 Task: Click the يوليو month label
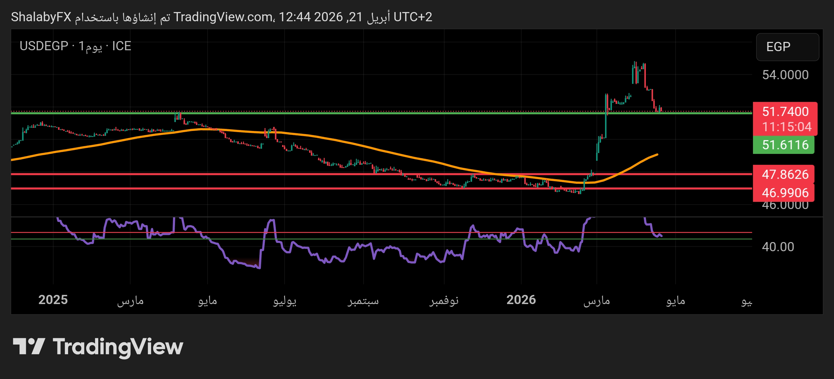click(285, 301)
